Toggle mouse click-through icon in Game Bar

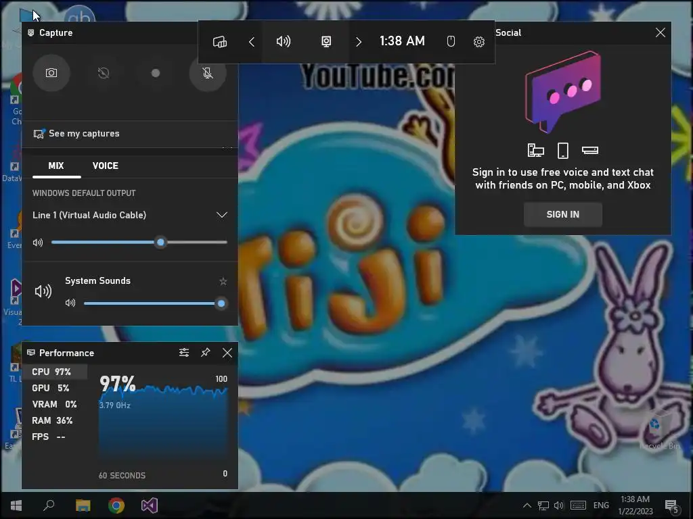tap(450, 42)
